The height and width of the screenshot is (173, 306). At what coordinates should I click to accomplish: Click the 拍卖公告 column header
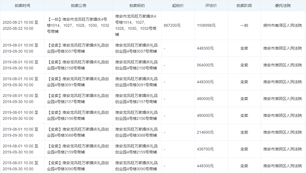[78, 6]
